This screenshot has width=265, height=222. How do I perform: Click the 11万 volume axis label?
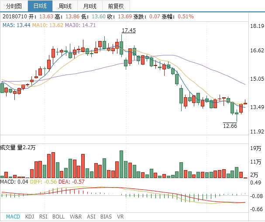(255, 162)
